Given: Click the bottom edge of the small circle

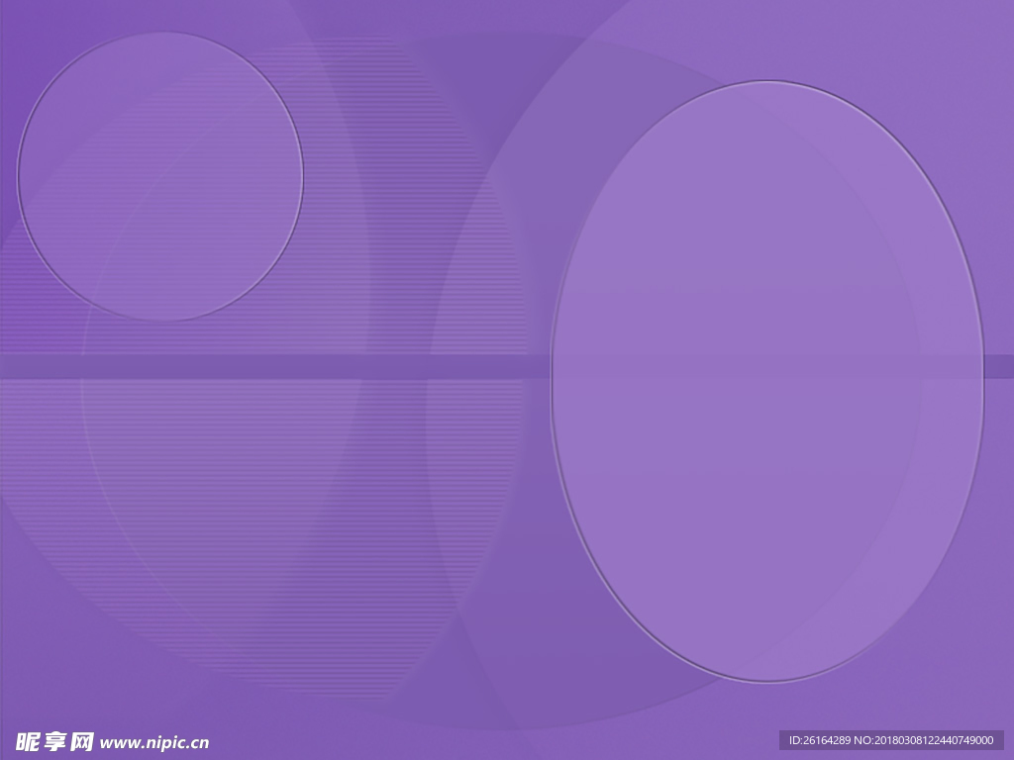Looking at the screenshot, I should coord(159,320).
